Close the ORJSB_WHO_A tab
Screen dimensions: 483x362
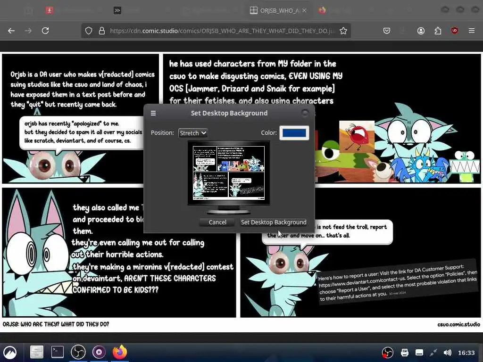pyautogui.click(x=304, y=10)
